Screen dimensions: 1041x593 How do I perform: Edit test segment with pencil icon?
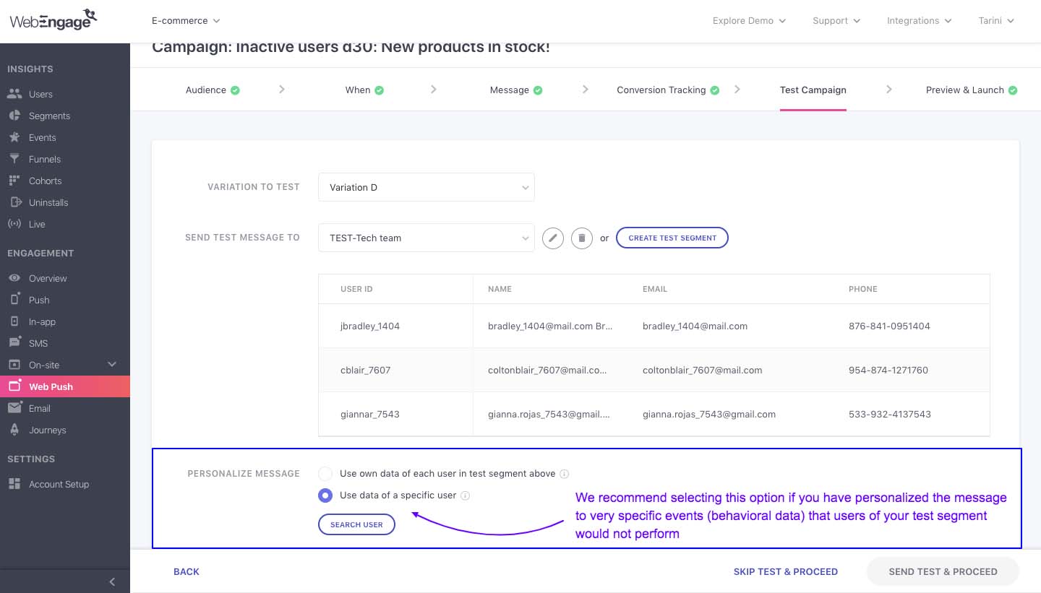(553, 238)
